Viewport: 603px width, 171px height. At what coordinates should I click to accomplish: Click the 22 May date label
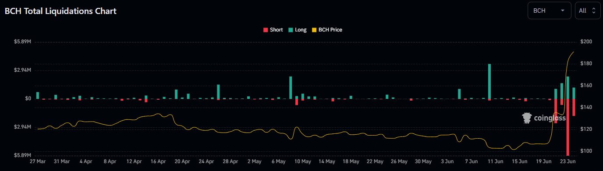(x=375, y=161)
